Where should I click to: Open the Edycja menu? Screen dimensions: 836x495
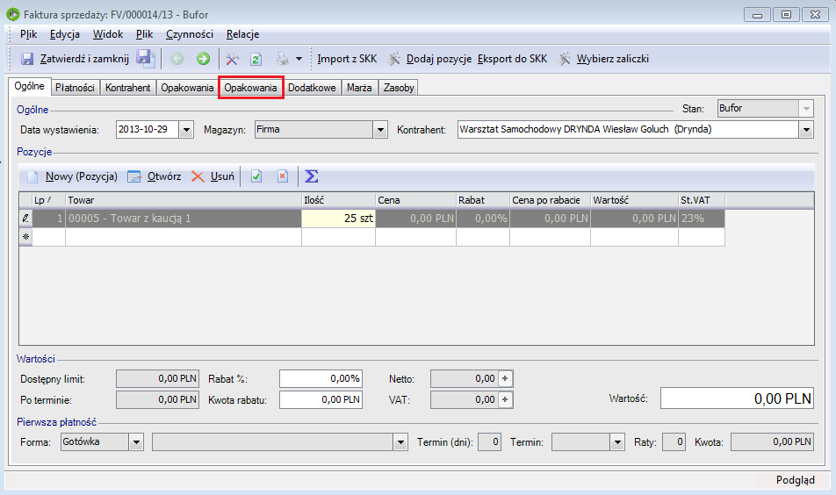pos(65,34)
